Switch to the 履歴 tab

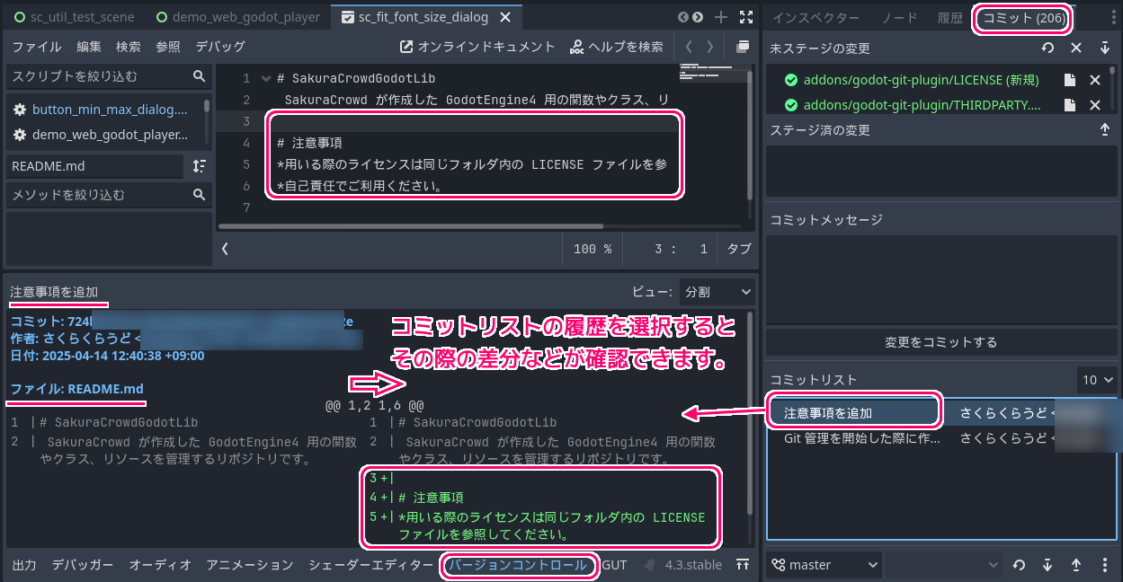point(949,18)
